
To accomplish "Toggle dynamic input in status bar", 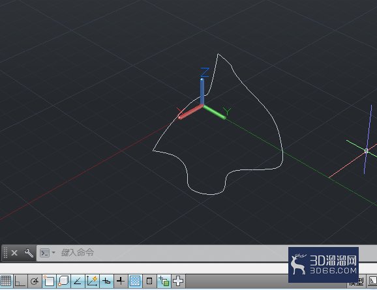I will [106, 281].
